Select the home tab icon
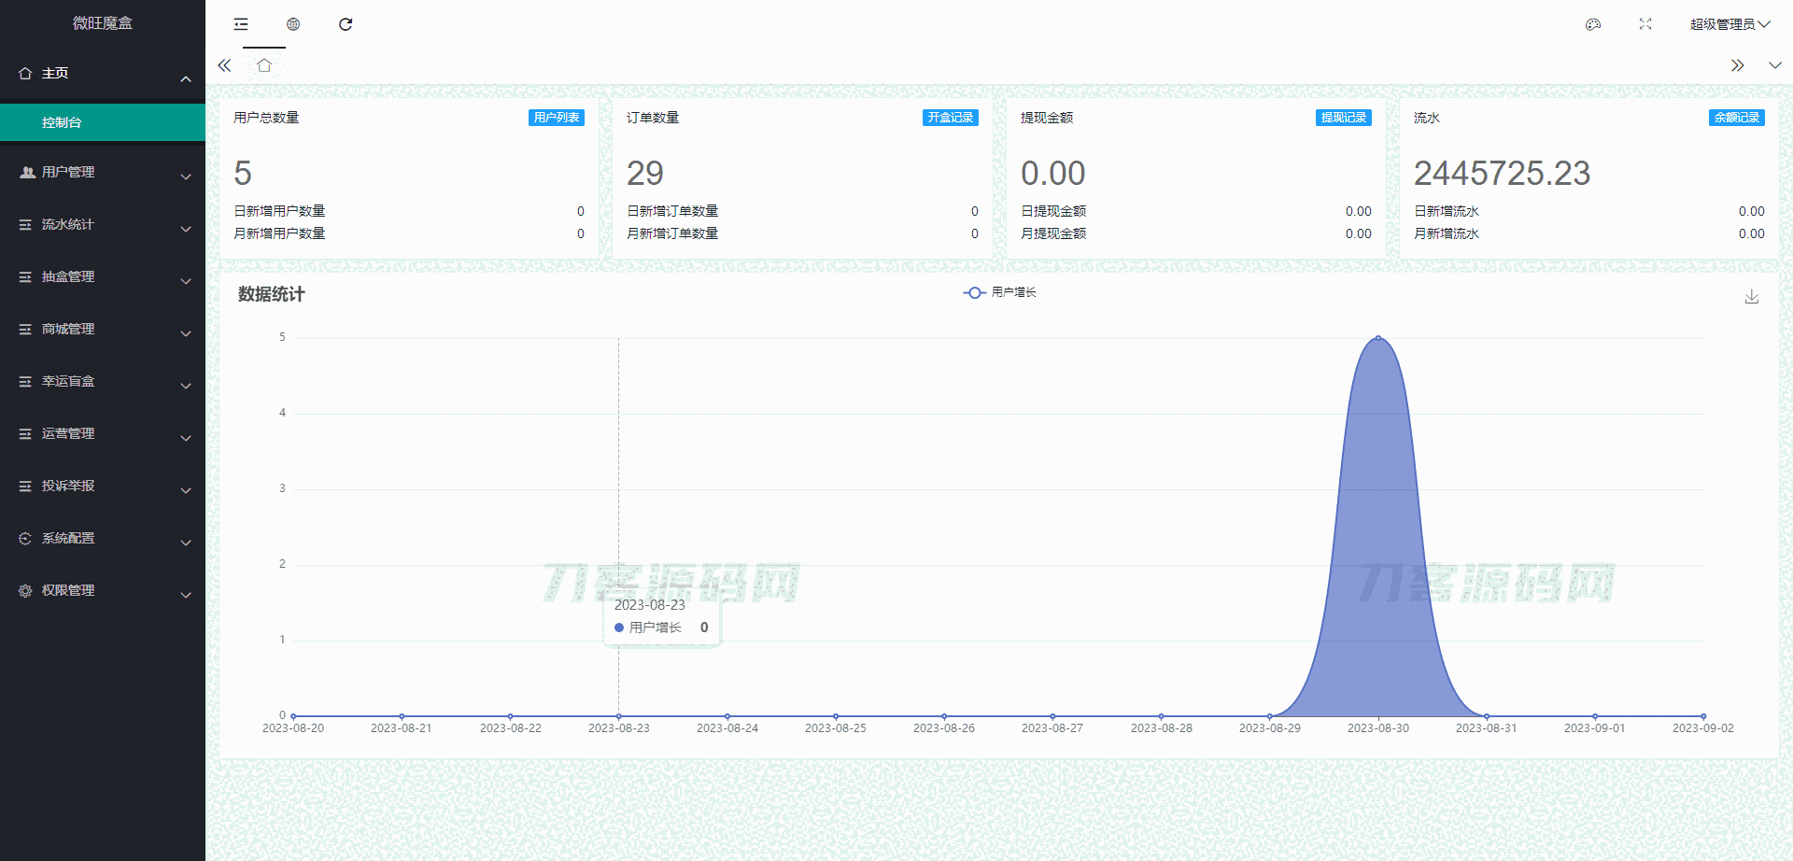The width and height of the screenshot is (1793, 861). pyautogui.click(x=264, y=65)
